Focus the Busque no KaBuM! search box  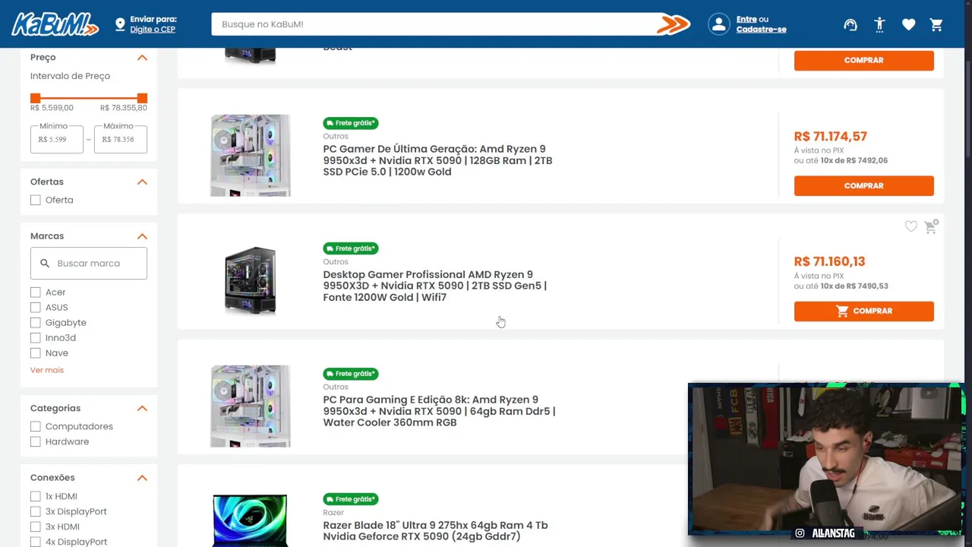tap(434, 24)
